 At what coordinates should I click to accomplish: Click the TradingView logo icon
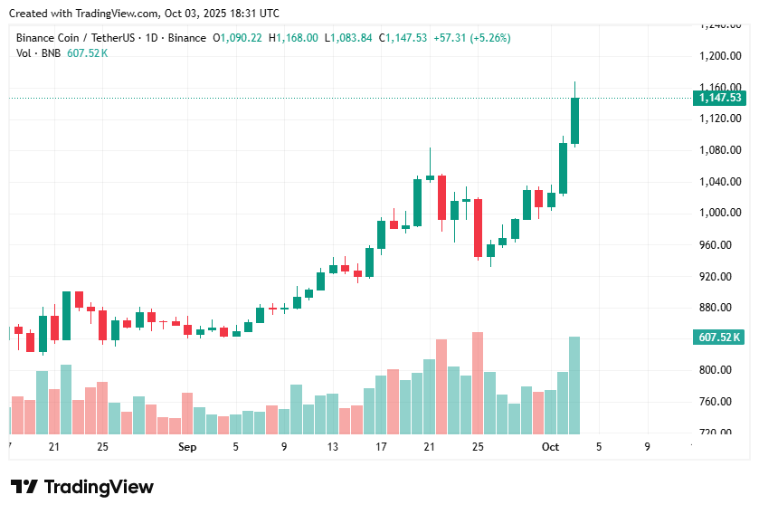point(24,487)
